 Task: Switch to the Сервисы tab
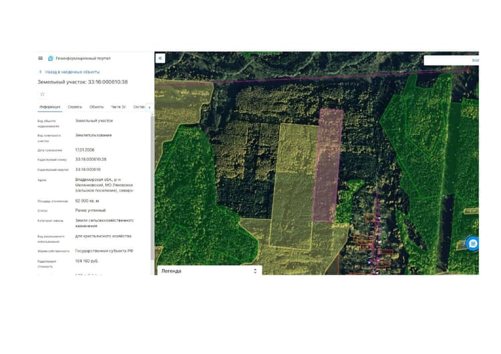[x=75, y=107]
